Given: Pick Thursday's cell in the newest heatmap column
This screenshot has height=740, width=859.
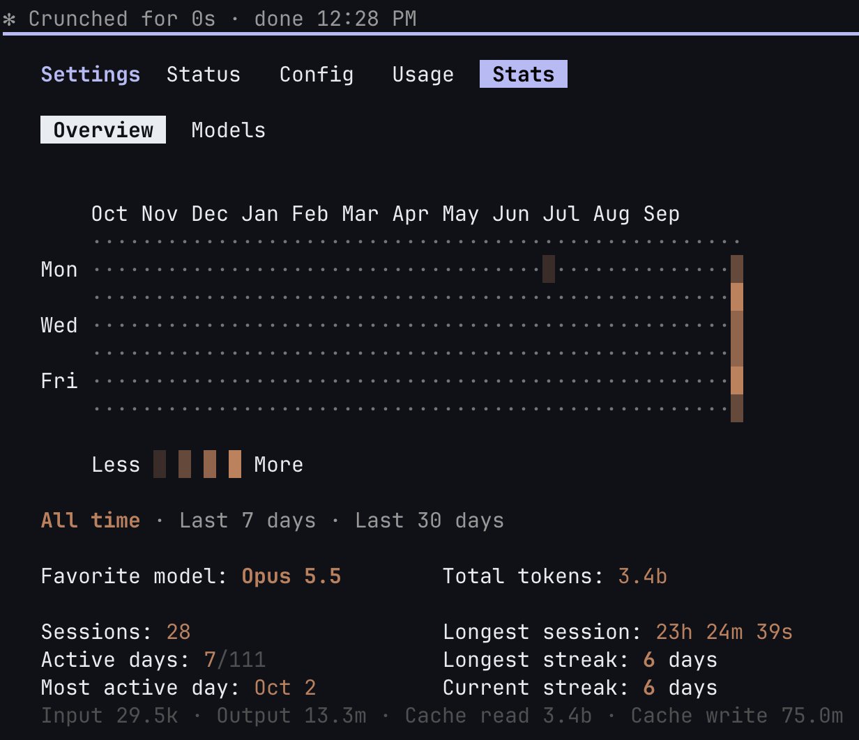Looking at the screenshot, I should point(737,353).
